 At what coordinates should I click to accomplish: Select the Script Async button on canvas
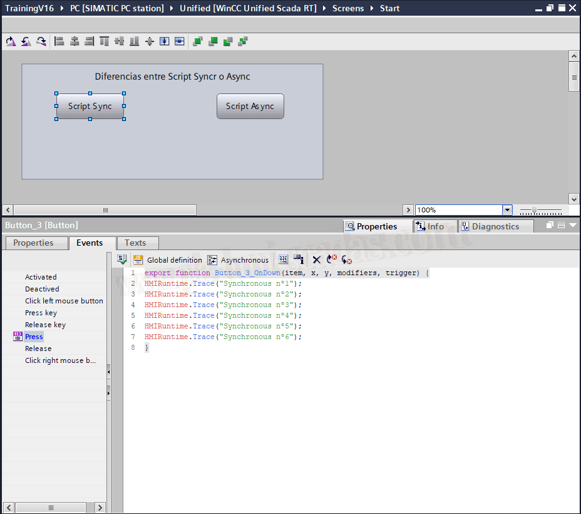[x=250, y=107]
